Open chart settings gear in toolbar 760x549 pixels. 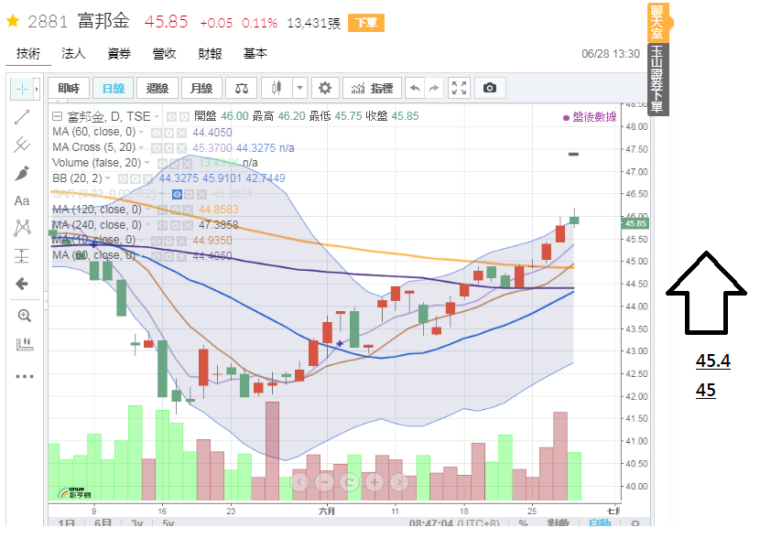click(x=325, y=88)
